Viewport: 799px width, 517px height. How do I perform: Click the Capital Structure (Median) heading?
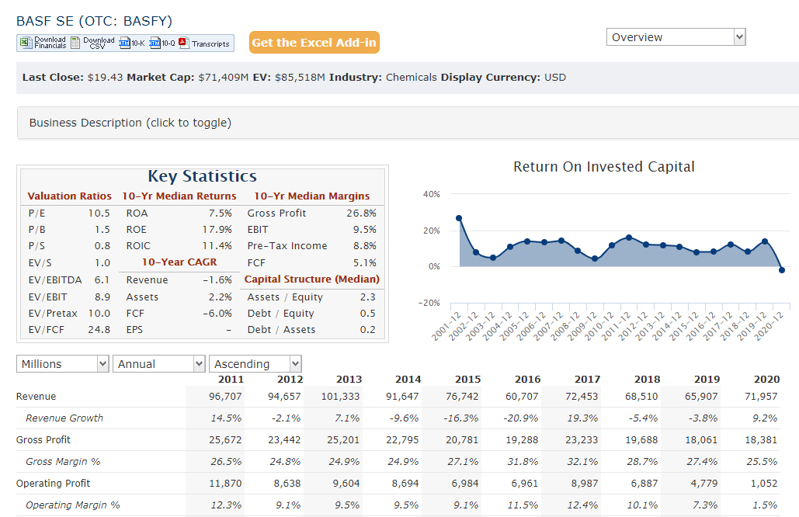(312, 279)
